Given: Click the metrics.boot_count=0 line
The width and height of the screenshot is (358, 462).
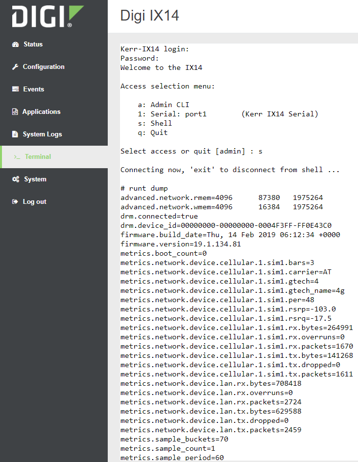Looking at the screenshot, I should coord(164,253).
